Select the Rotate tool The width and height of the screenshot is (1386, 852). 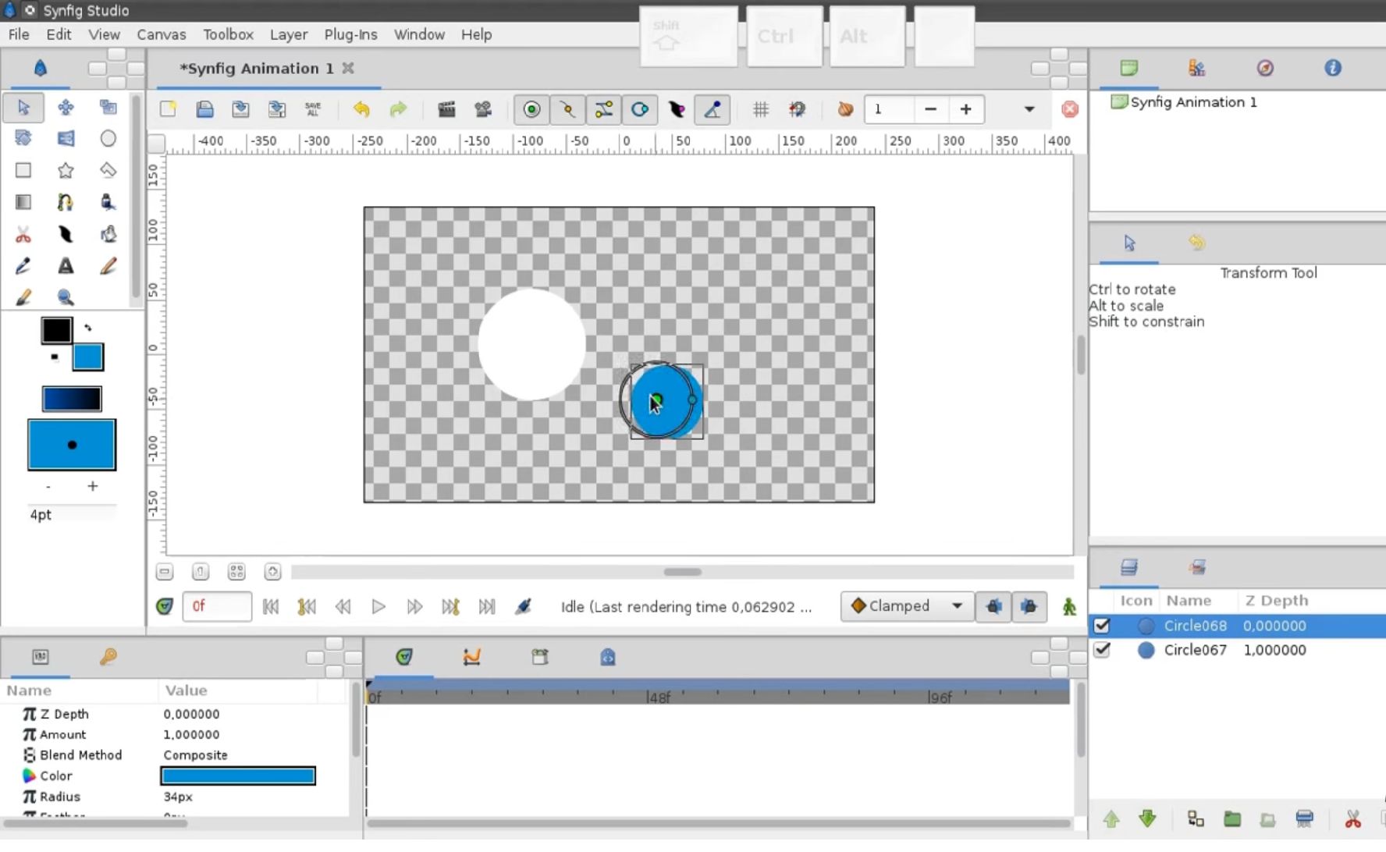click(x=23, y=138)
